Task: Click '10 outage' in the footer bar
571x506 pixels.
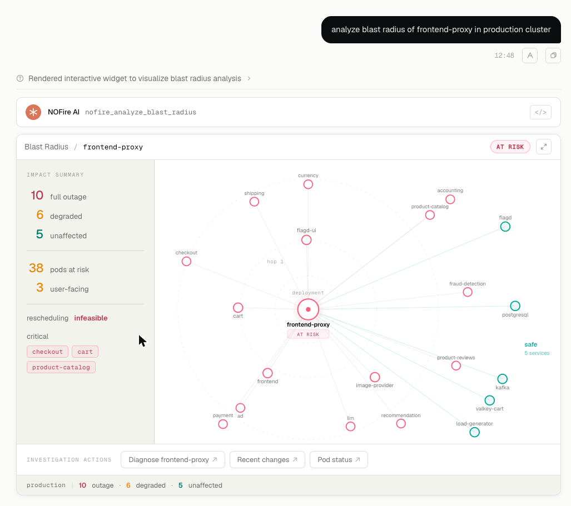Action: click(x=96, y=485)
